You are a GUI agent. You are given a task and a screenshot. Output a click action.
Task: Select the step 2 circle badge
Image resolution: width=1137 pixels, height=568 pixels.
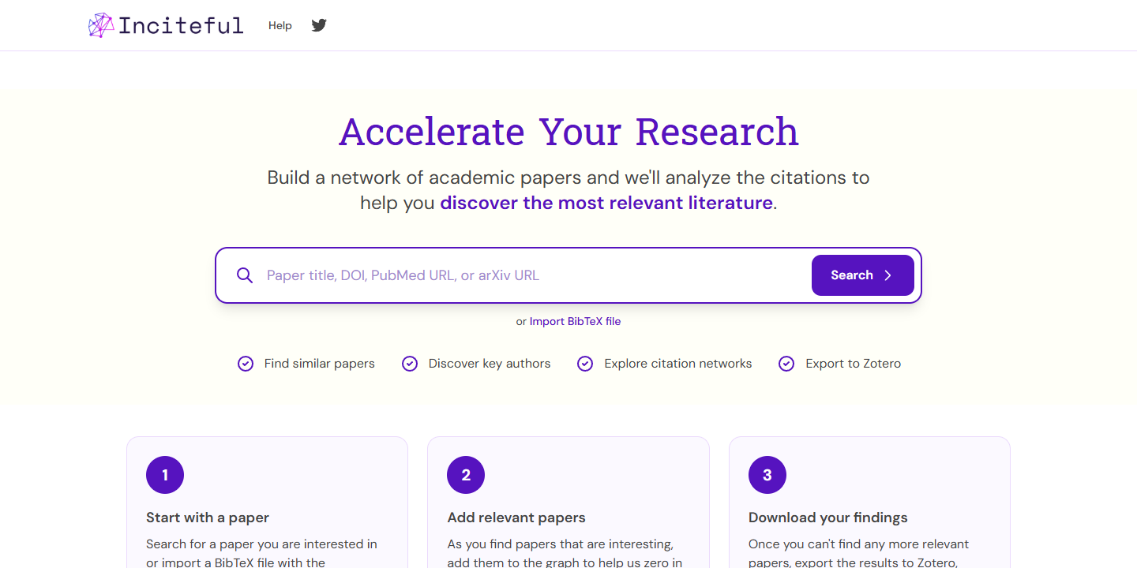point(466,475)
